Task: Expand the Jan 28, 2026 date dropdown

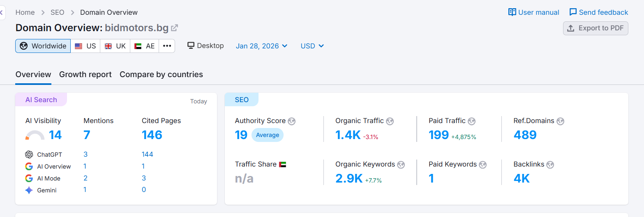Action: tap(261, 46)
